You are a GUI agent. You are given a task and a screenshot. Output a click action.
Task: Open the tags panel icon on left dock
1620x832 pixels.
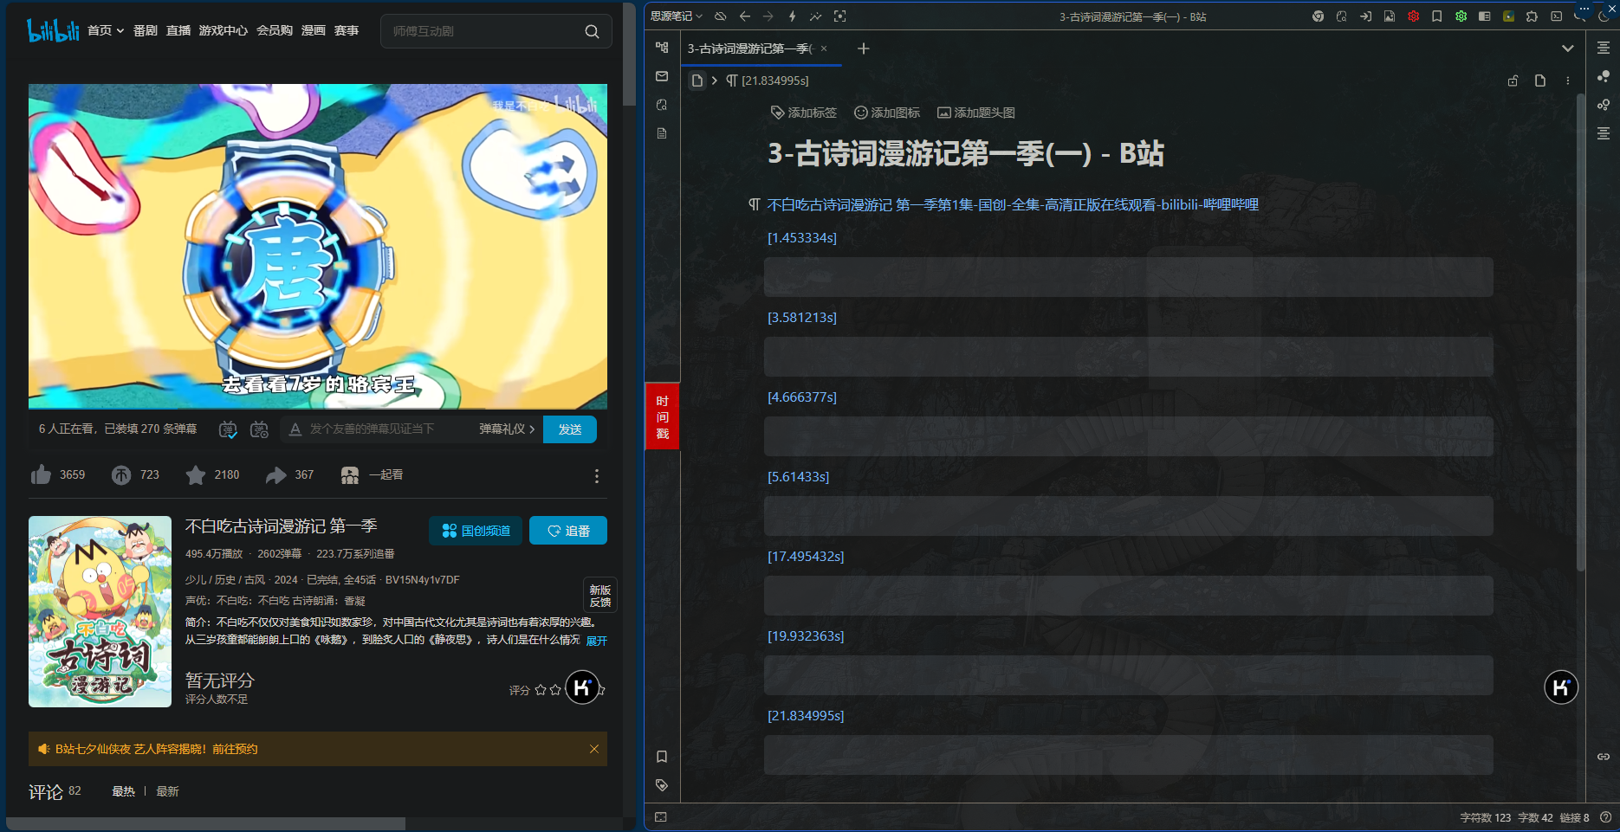(662, 785)
